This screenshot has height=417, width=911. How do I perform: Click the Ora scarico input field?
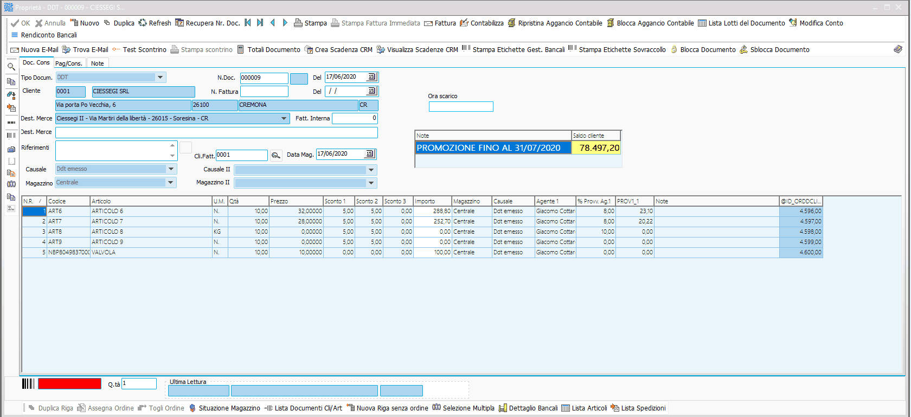(x=461, y=107)
